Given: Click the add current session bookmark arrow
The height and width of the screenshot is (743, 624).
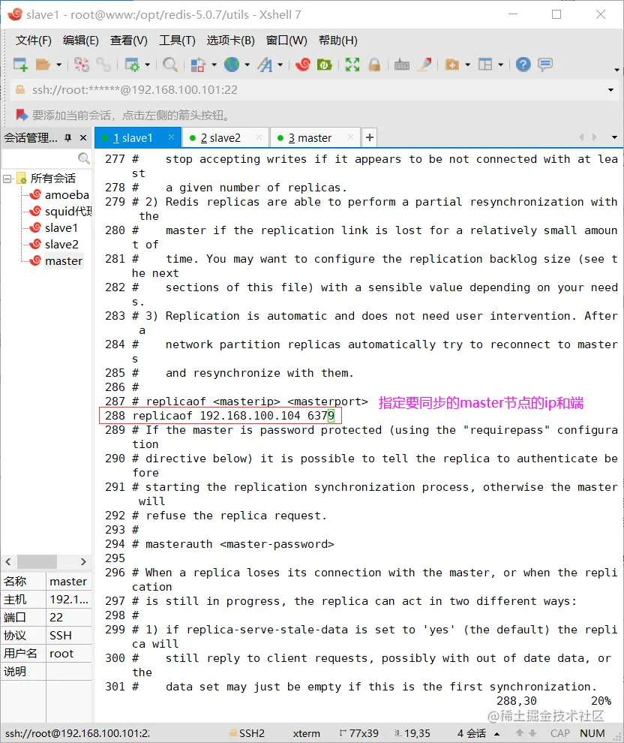Looking at the screenshot, I should pos(21,115).
